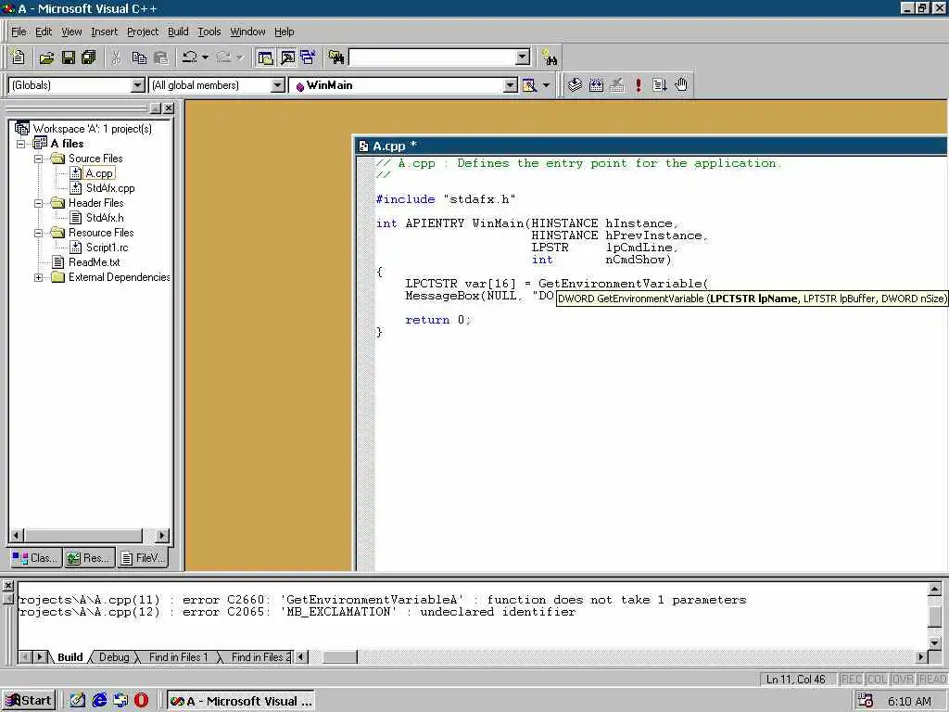Click the Open file toolbar icon
Viewport: 949px width, 712px height.
[46, 57]
